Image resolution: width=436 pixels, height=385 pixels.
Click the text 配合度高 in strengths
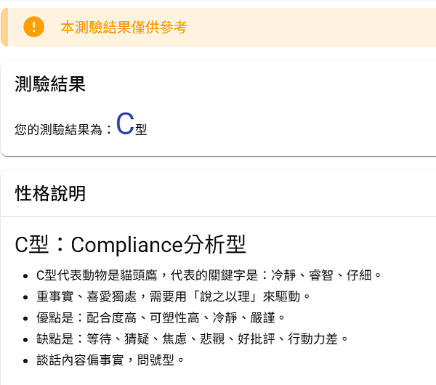(111, 317)
